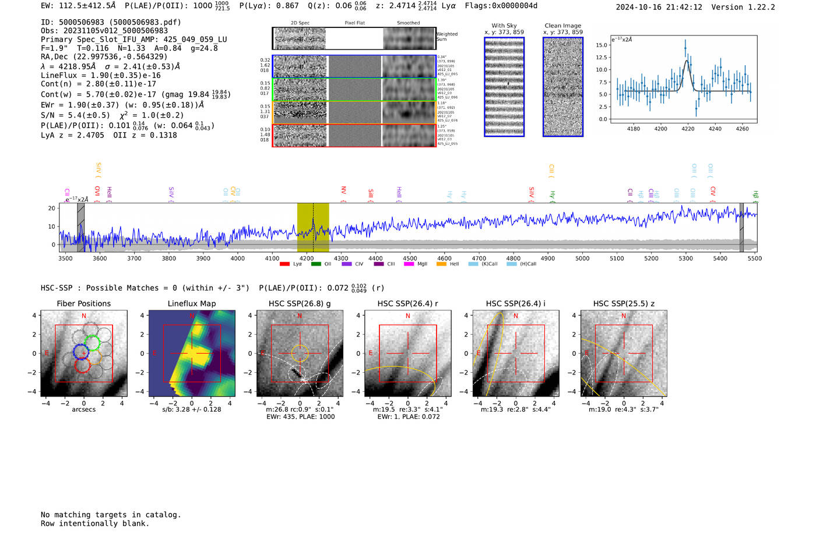This screenshot has width=816, height=555.
Task: Click the yellow highlighted emission line region
Action: [x=313, y=227]
